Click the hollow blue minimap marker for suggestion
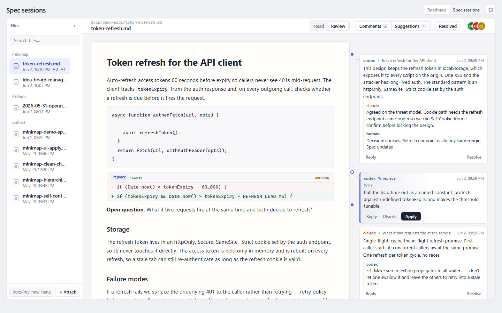Image resolution: width=502 pixels, height=313 pixels. (352, 172)
